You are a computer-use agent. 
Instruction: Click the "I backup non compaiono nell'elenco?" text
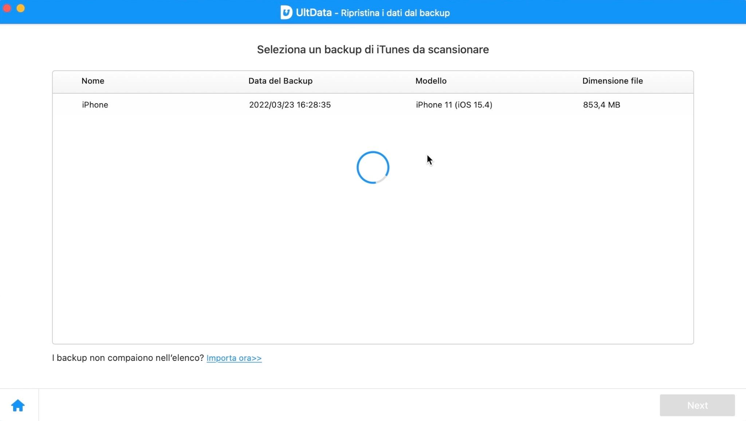(128, 358)
